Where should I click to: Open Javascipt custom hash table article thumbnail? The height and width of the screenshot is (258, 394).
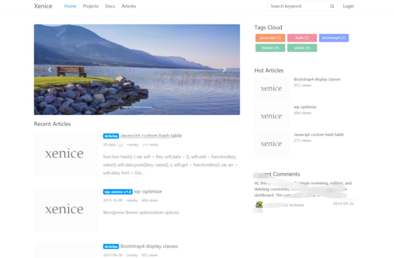click(65, 154)
